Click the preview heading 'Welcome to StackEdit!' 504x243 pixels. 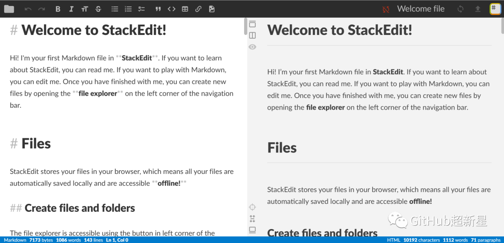340,30
